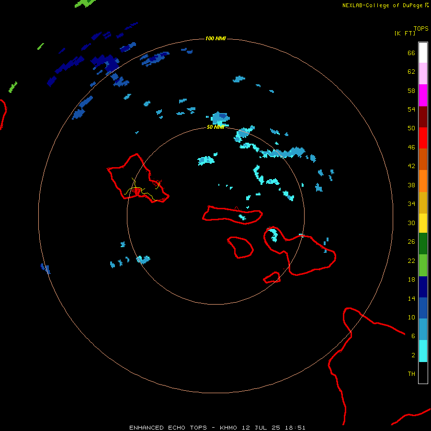
Task: Click the dark green 30 legend swatch
Action: [x=423, y=244]
